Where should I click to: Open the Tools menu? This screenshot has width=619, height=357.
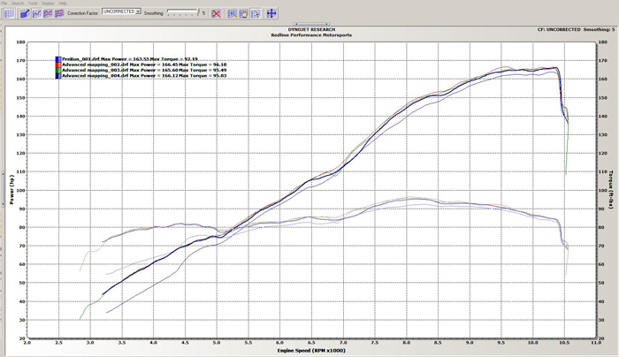33,4
